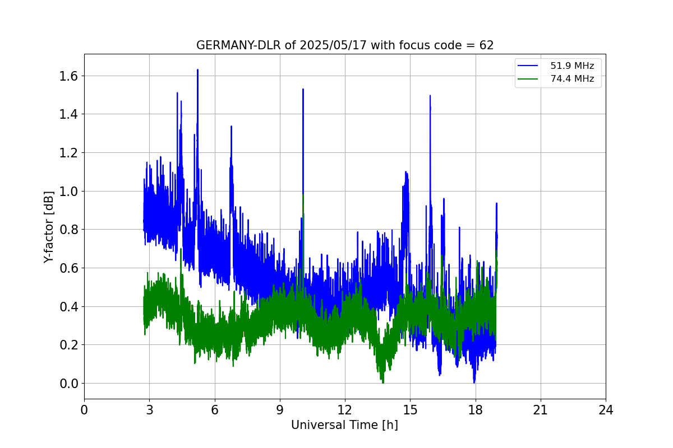The height and width of the screenshot is (448, 673).
Task: Click x-axis tick label 9
Action: click(280, 410)
